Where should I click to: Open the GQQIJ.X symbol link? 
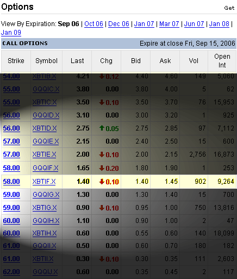pos(45,272)
